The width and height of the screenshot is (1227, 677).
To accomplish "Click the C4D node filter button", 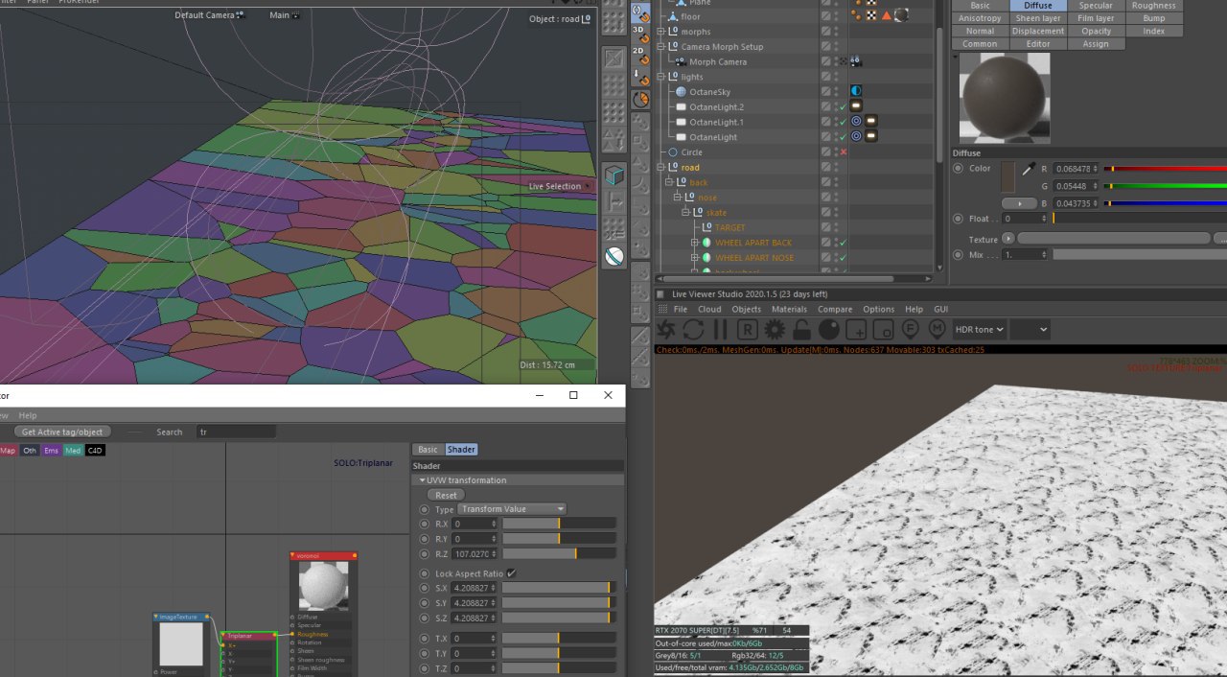I will (95, 450).
